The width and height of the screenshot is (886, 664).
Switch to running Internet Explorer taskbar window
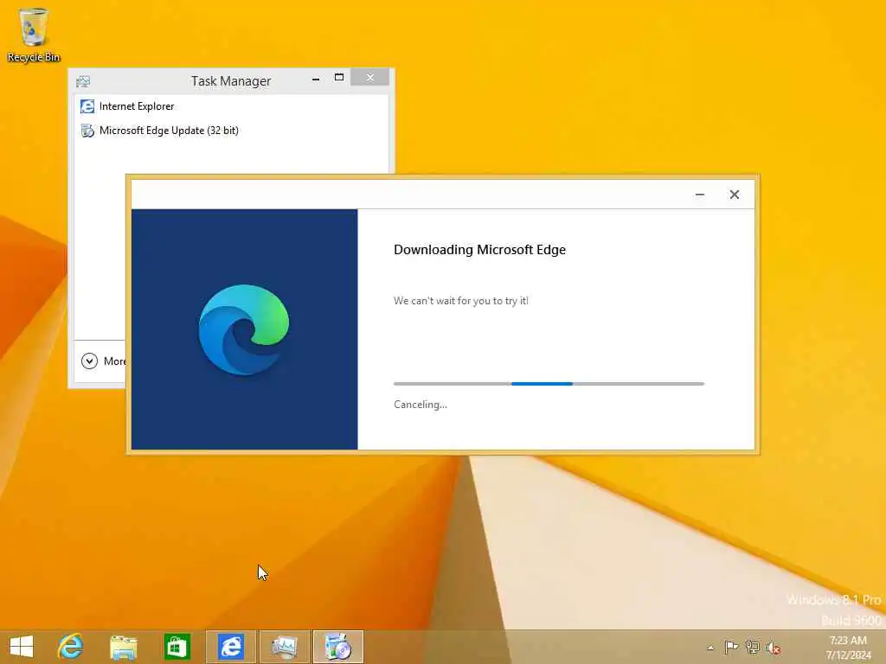click(230, 647)
